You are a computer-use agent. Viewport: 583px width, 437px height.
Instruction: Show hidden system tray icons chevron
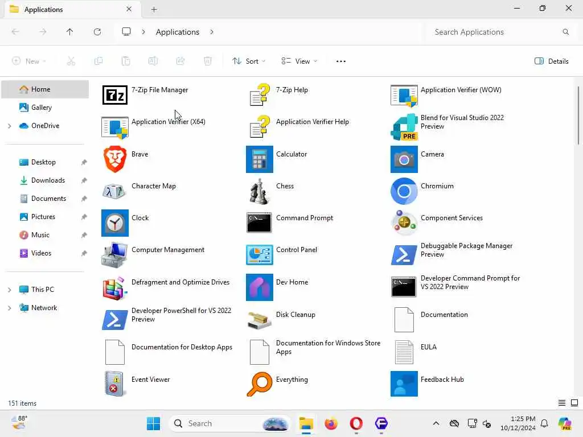click(436, 423)
